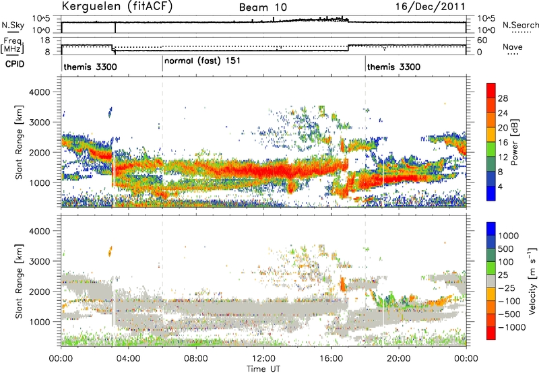
Task: Click the '12:00' time axis label
Action: (x=263, y=359)
